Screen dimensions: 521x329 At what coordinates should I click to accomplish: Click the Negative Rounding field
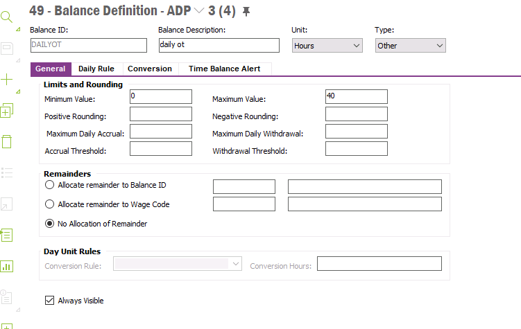[357, 114]
